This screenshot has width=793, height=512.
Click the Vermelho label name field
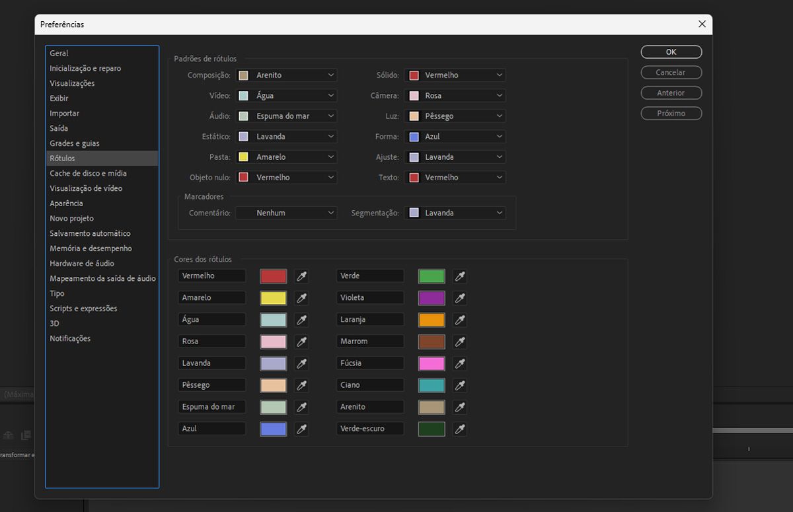pos(212,276)
